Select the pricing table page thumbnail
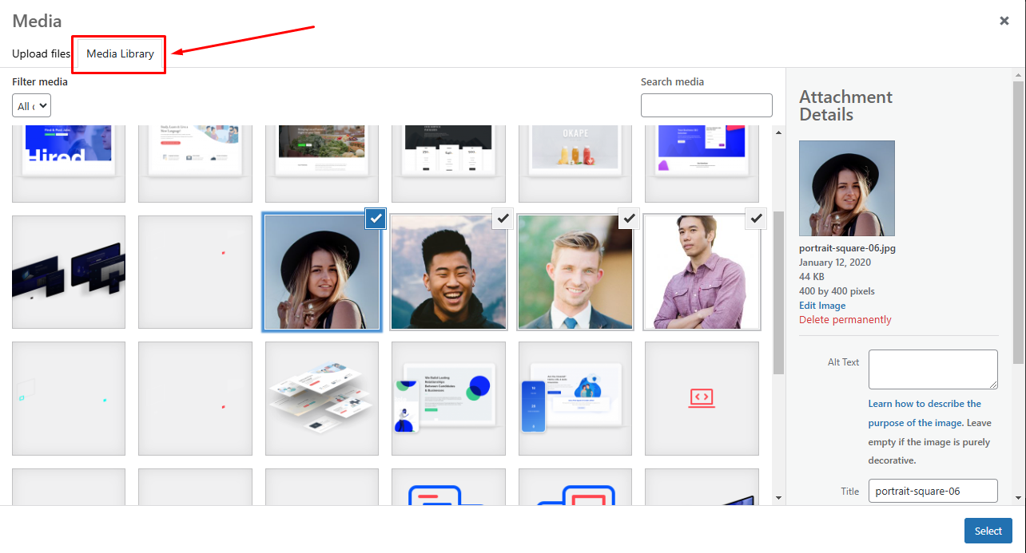The image size is (1026, 553). (x=449, y=164)
